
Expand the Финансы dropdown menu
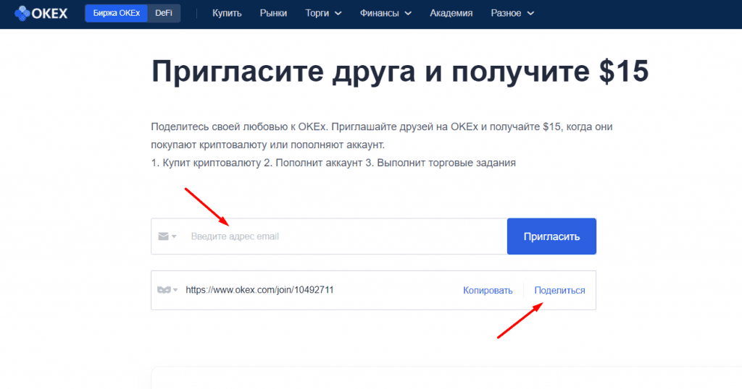tap(385, 13)
